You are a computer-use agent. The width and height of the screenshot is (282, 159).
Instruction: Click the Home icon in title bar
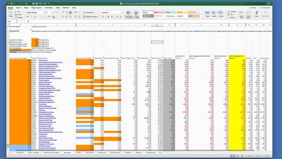pos(33,4)
